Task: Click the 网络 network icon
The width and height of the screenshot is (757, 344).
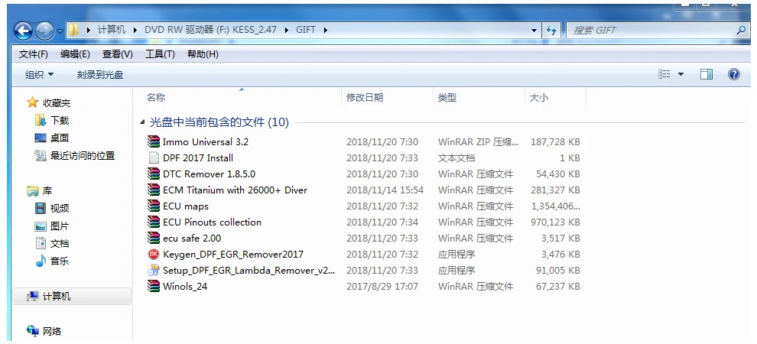Action: tap(32, 331)
